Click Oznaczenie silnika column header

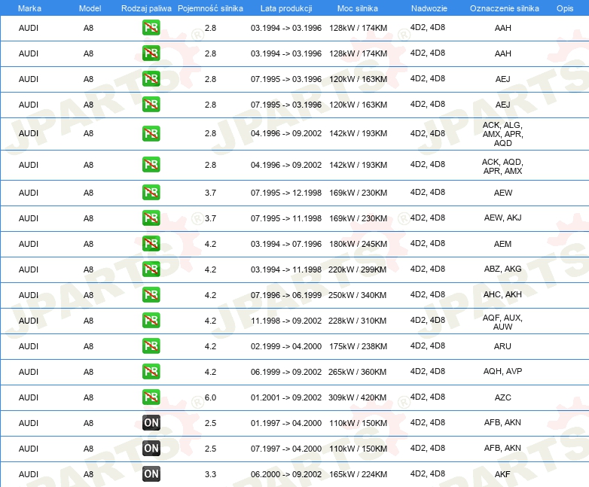tap(504, 8)
